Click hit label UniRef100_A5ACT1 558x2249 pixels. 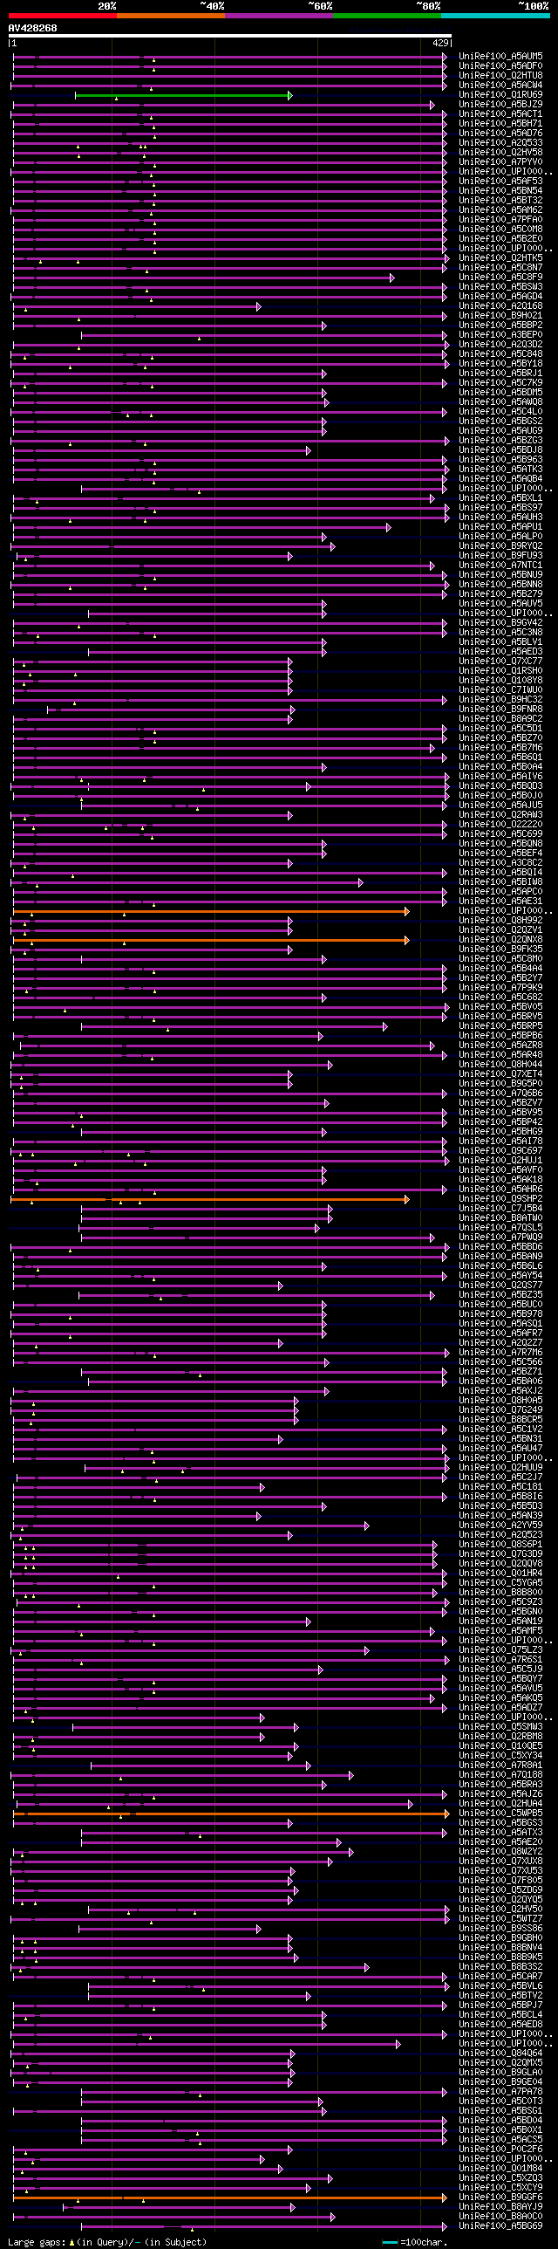500,114
